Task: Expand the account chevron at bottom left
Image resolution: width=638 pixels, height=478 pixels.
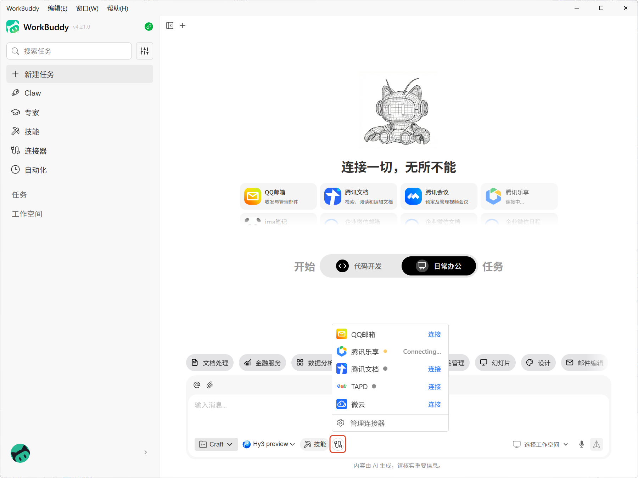Action: coord(146,452)
